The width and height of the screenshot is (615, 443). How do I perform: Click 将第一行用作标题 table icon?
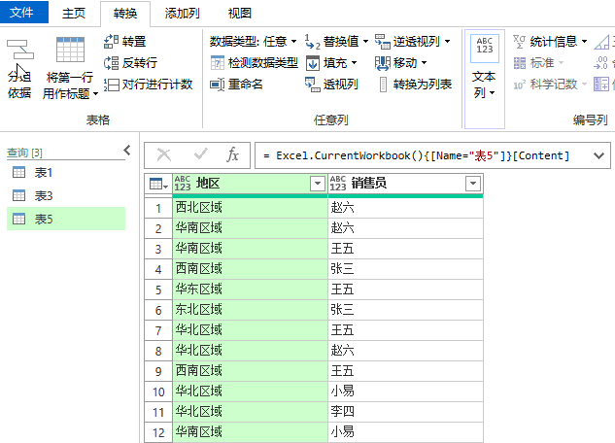click(70, 50)
